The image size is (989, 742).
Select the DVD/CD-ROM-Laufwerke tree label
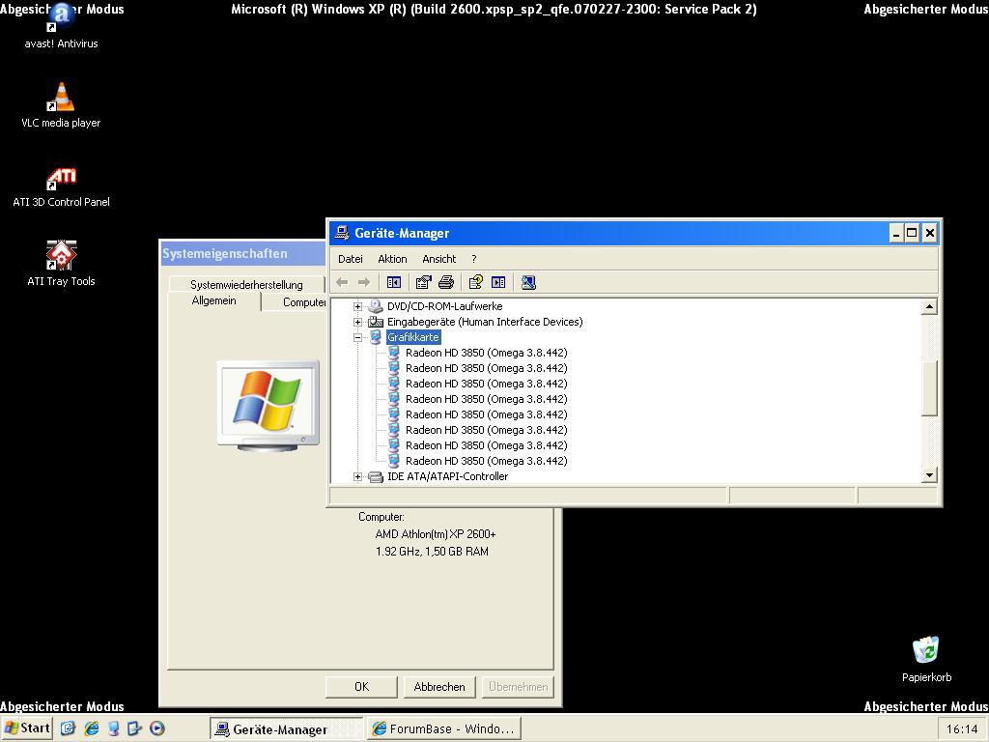(x=444, y=306)
